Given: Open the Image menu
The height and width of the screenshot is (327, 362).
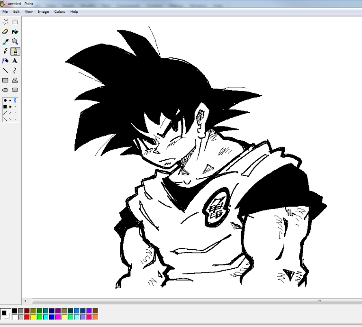Looking at the screenshot, I should [x=43, y=11].
